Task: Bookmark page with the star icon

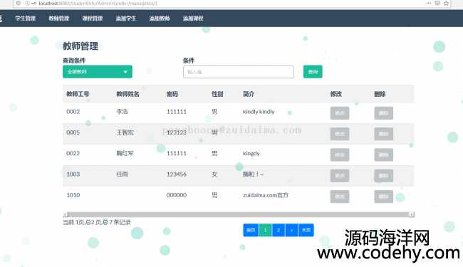Action: 446,4
